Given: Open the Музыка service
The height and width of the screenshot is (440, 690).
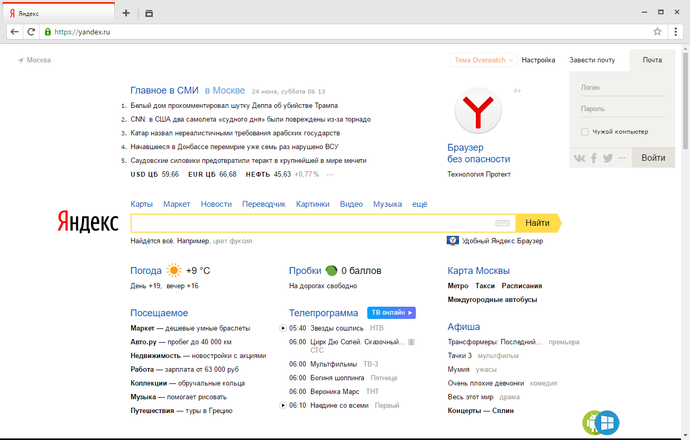Looking at the screenshot, I should click(388, 204).
